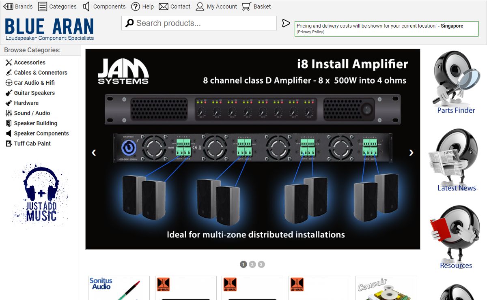Browse the Hardware category
This screenshot has width=487, height=300.
[22, 103]
